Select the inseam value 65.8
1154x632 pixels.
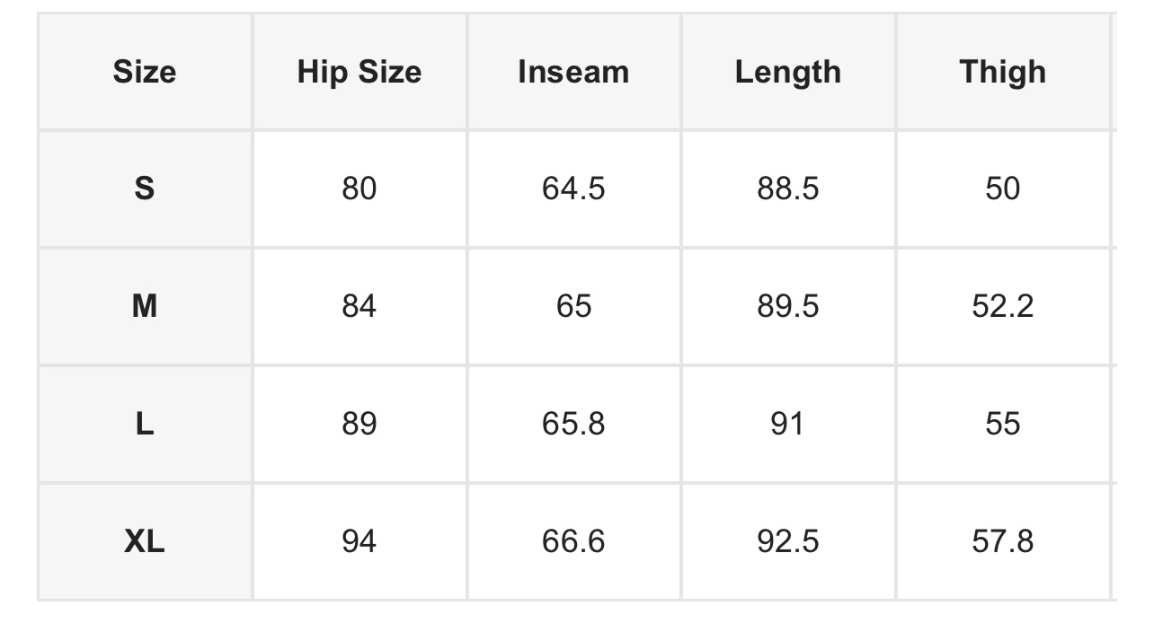573,424
